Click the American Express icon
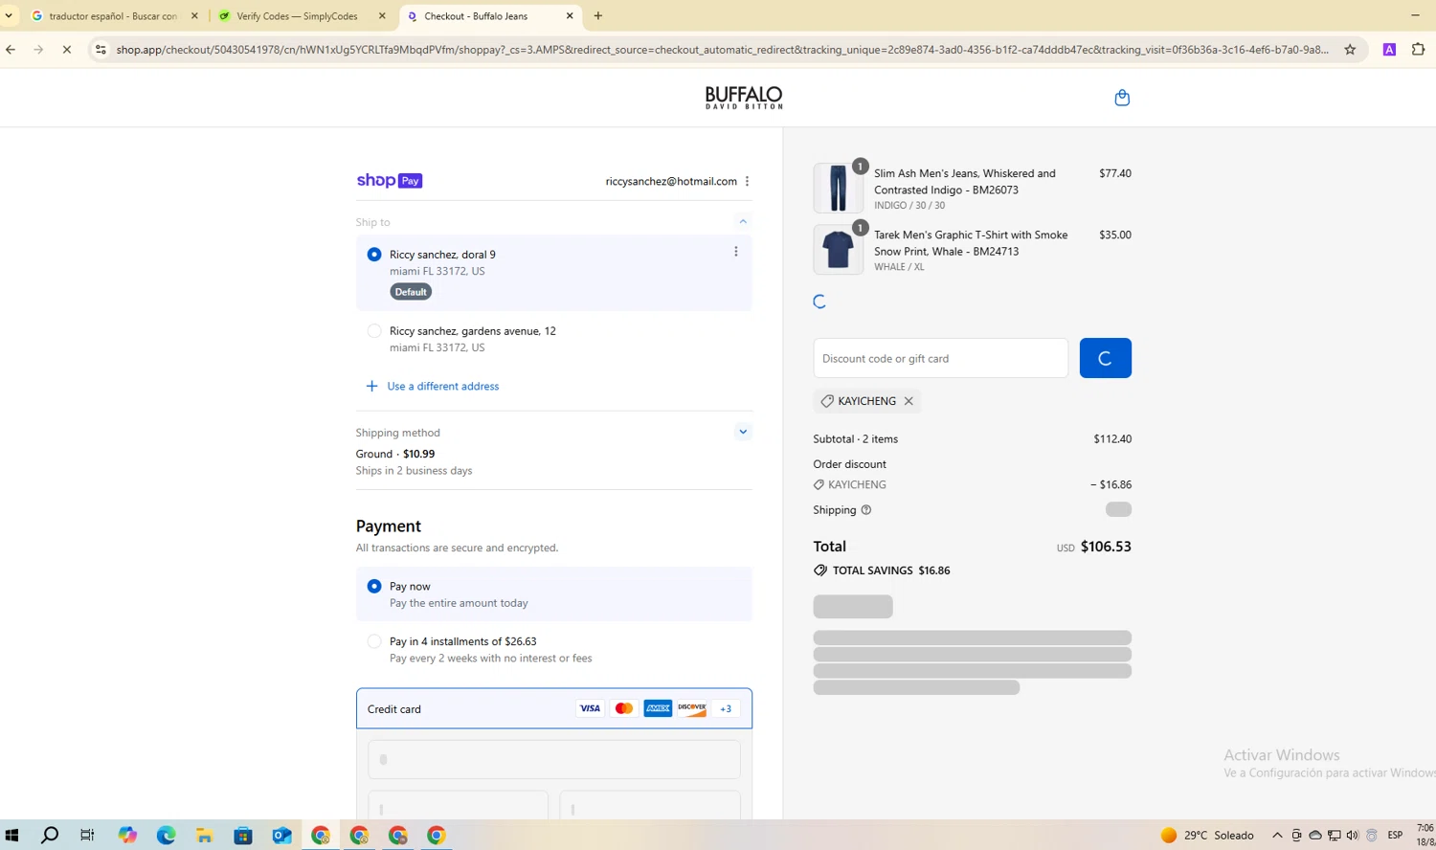 [658, 708]
